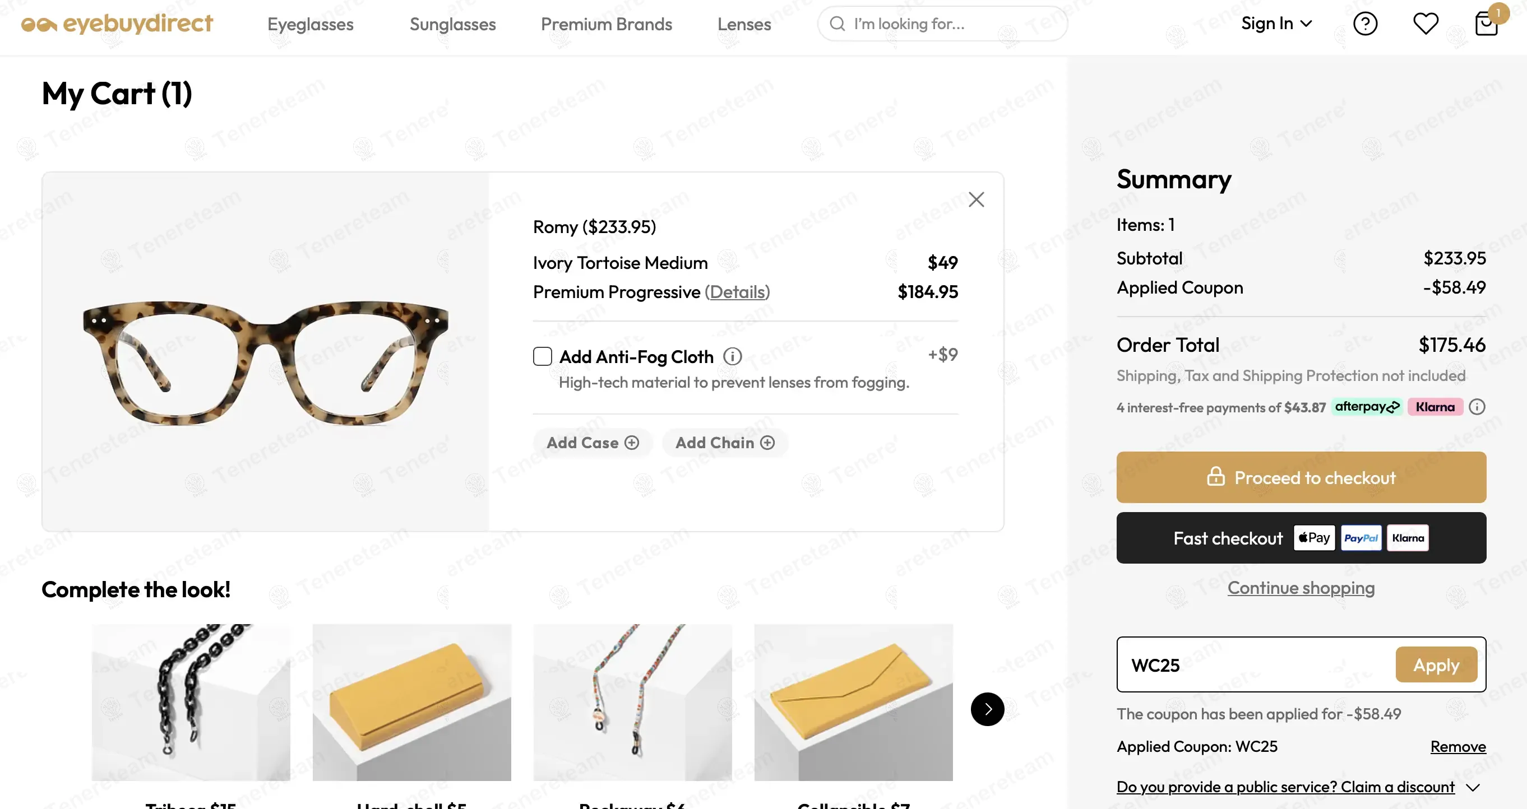The width and height of the screenshot is (1527, 809).
Task: Click the search magnifier icon
Action: 837,24
